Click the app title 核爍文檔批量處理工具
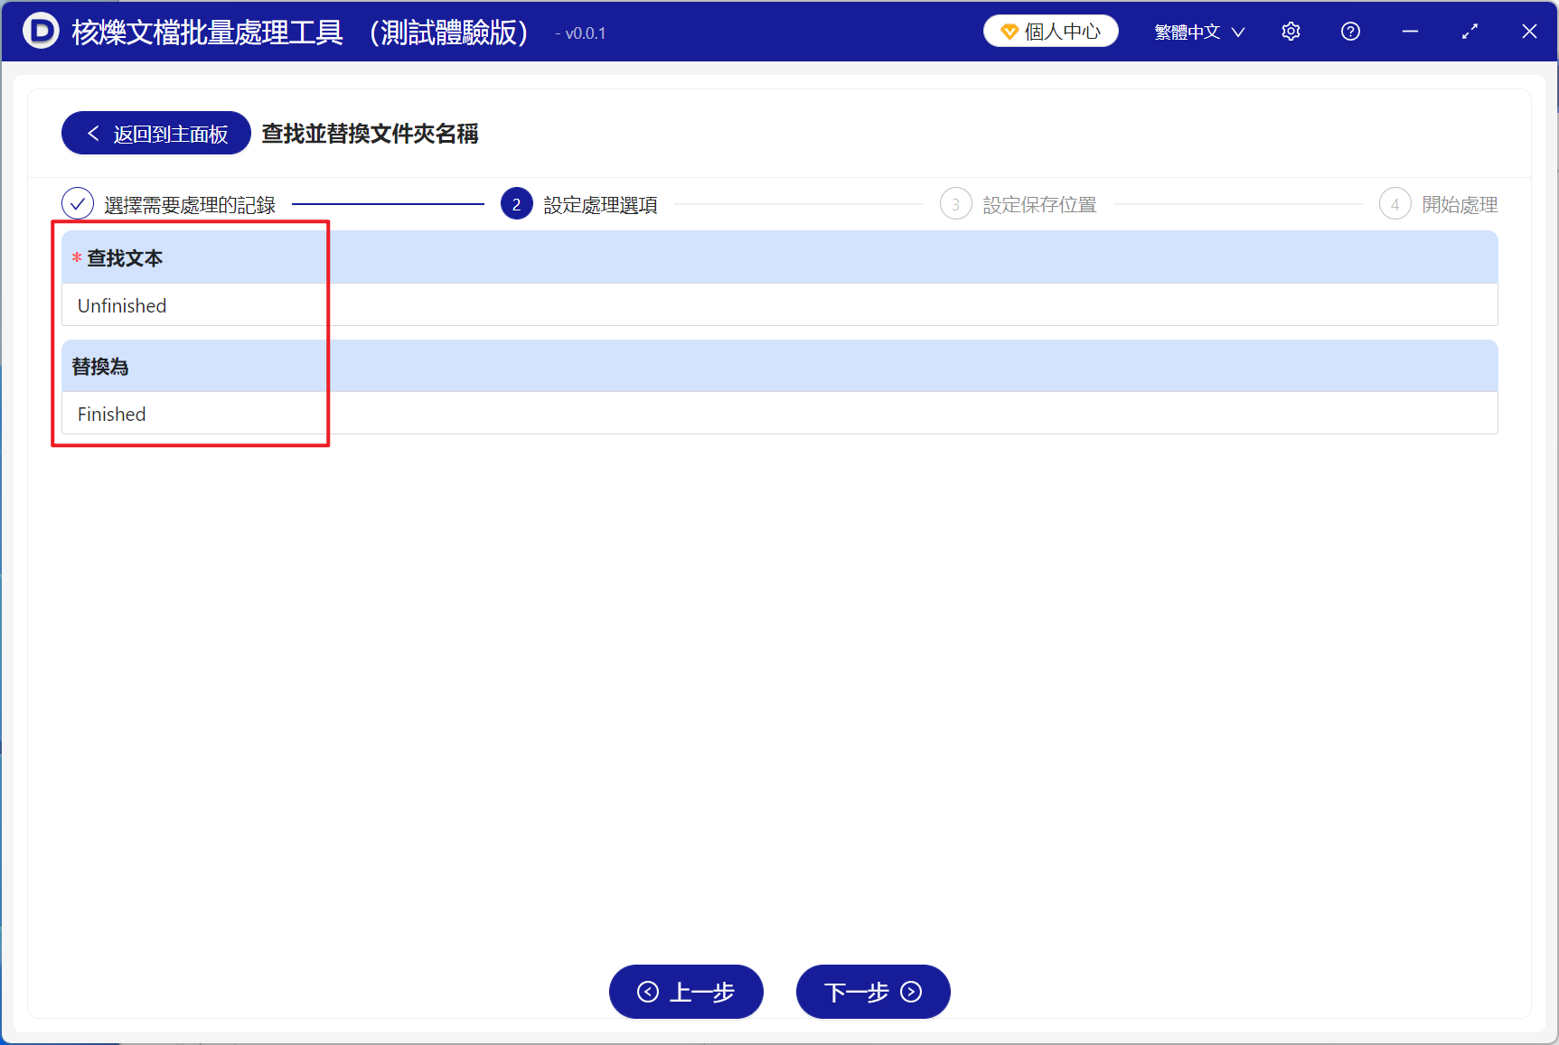 click(x=207, y=32)
